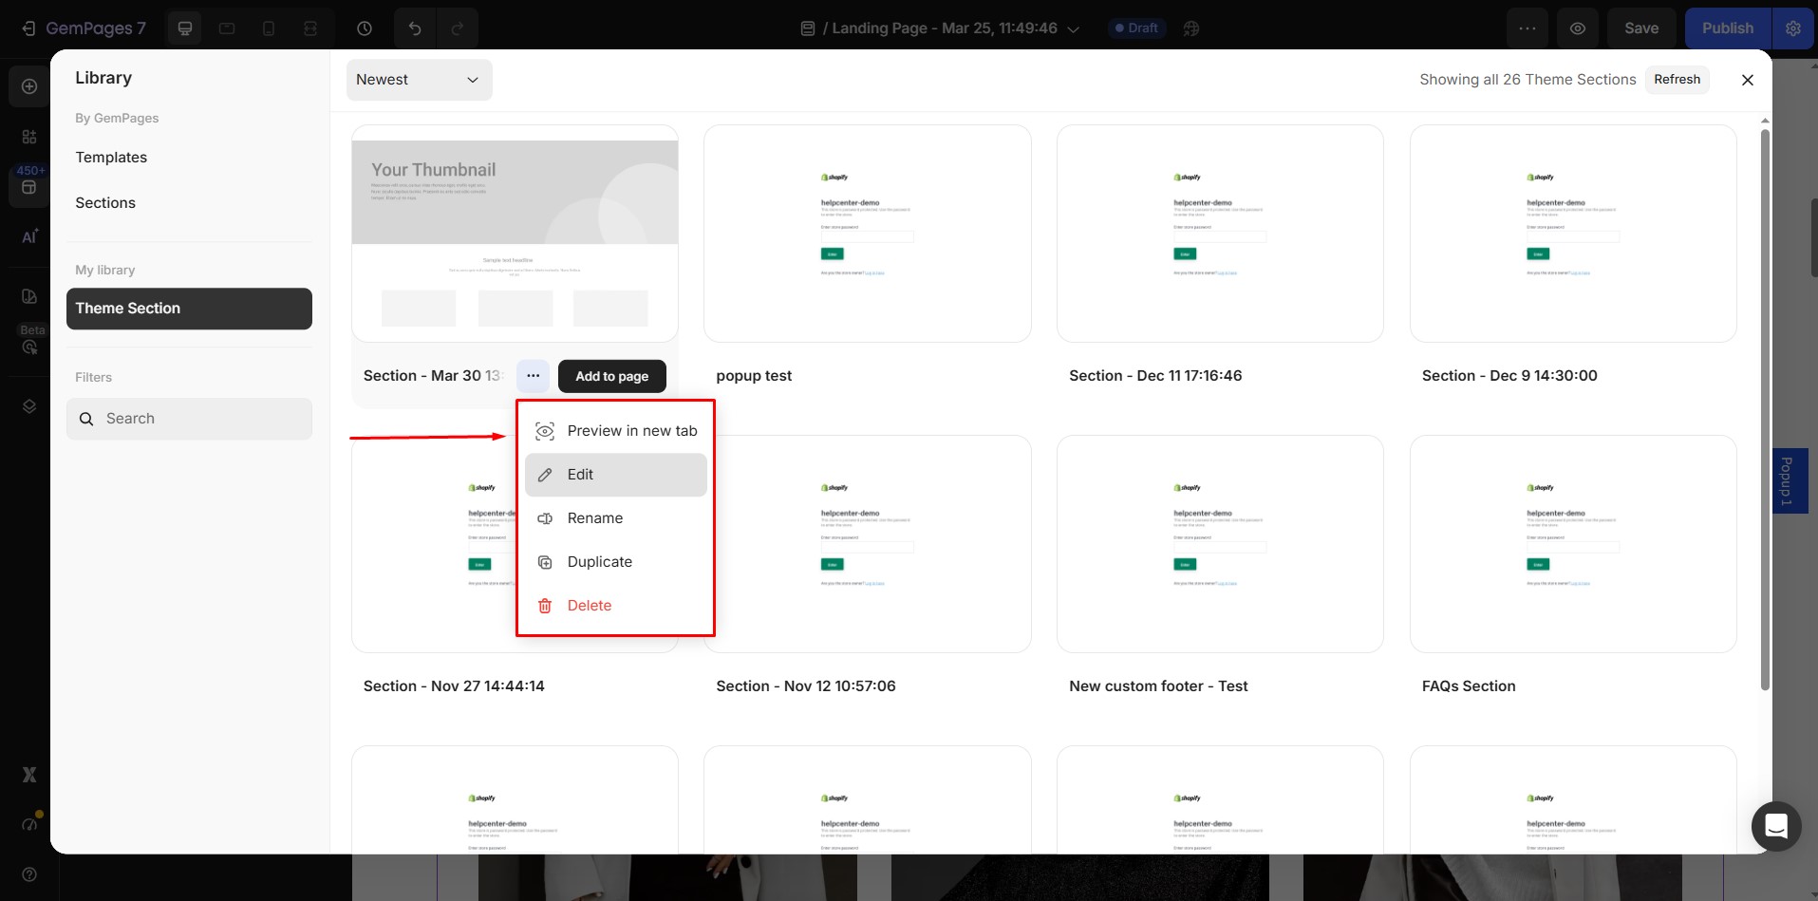
Task: Expand the Landing Page title dropdown
Action: click(1074, 28)
